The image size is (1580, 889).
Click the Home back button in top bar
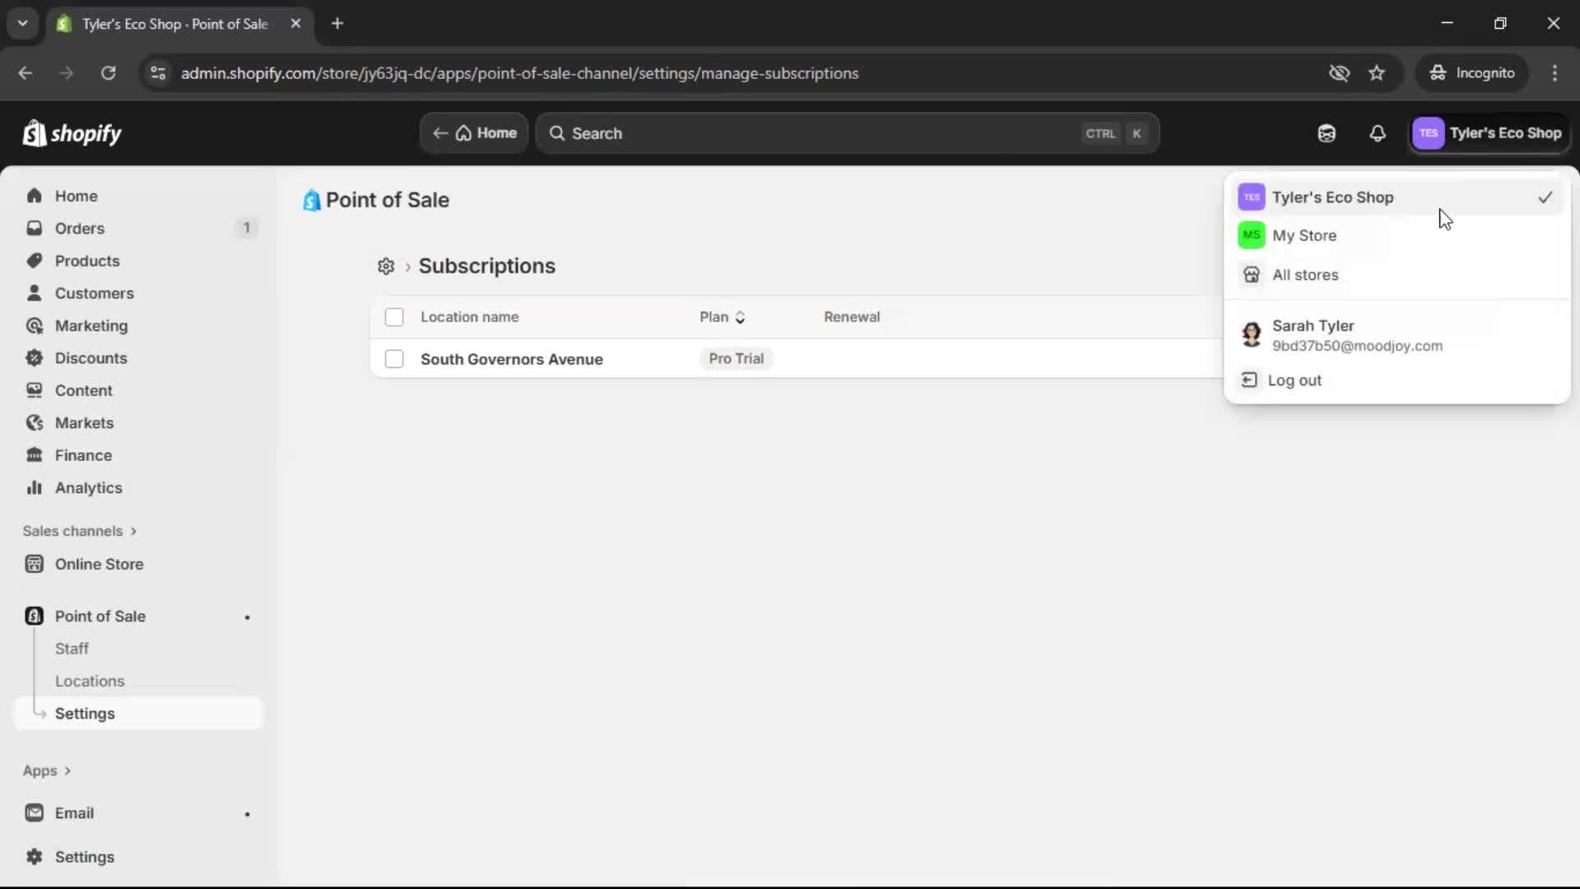475,133
